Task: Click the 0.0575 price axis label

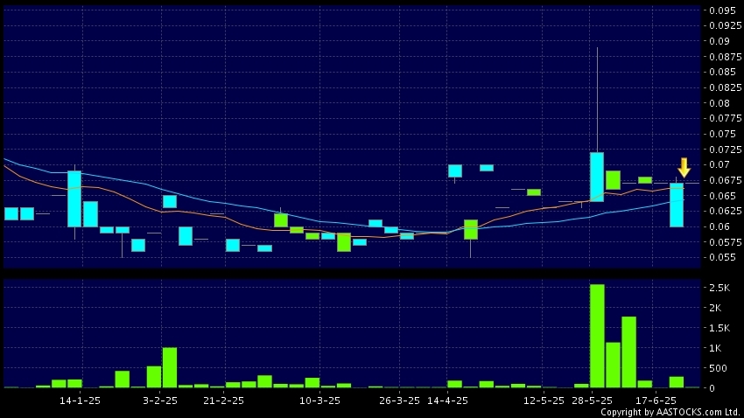Action: click(725, 242)
